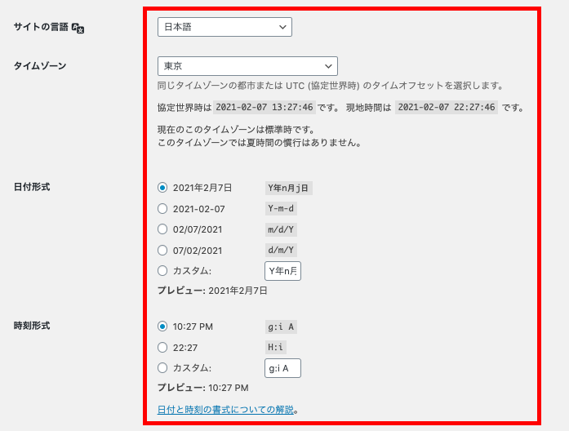Choose the 22:27 time format radio

coord(162,347)
